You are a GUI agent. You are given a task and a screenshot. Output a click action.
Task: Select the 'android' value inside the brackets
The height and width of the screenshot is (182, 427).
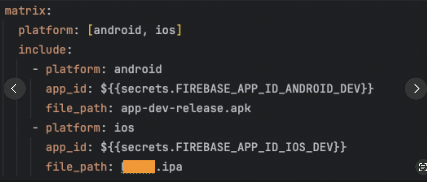tap(117, 30)
